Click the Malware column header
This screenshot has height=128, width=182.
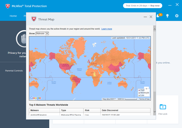[x=44, y=110]
